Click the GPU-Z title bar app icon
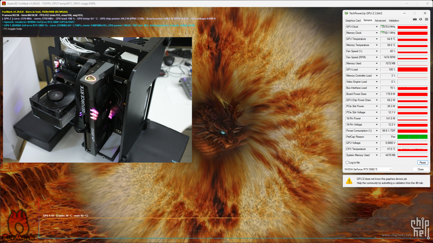This screenshot has width=433, height=243. point(346,13)
